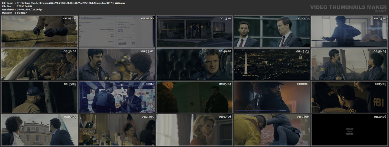The image size is (389, 147).
Task: Select the thumbnail at 00:05:00
Action: click(x=39, y=32)
